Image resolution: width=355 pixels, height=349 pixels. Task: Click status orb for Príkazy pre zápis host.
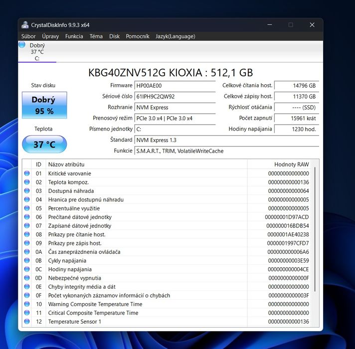tap(27, 243)
